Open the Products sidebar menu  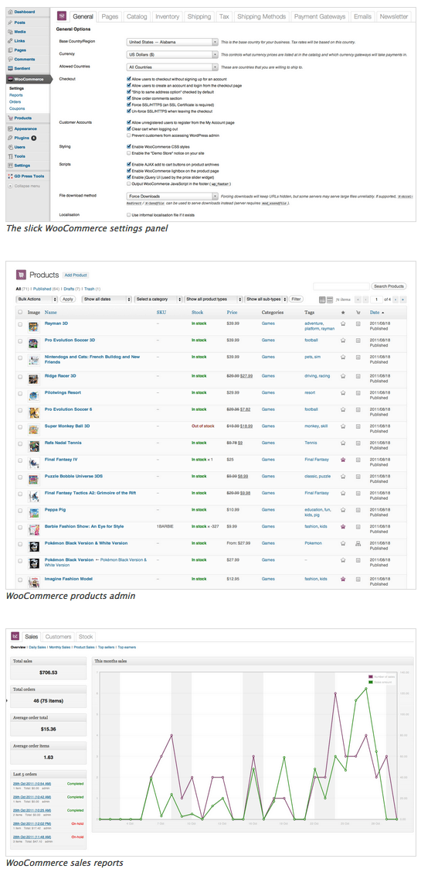[x=22, y=118]
